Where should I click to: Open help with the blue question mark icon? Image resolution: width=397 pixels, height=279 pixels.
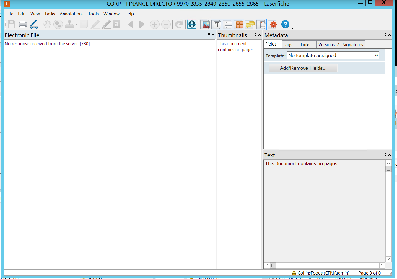click(285, 25)
